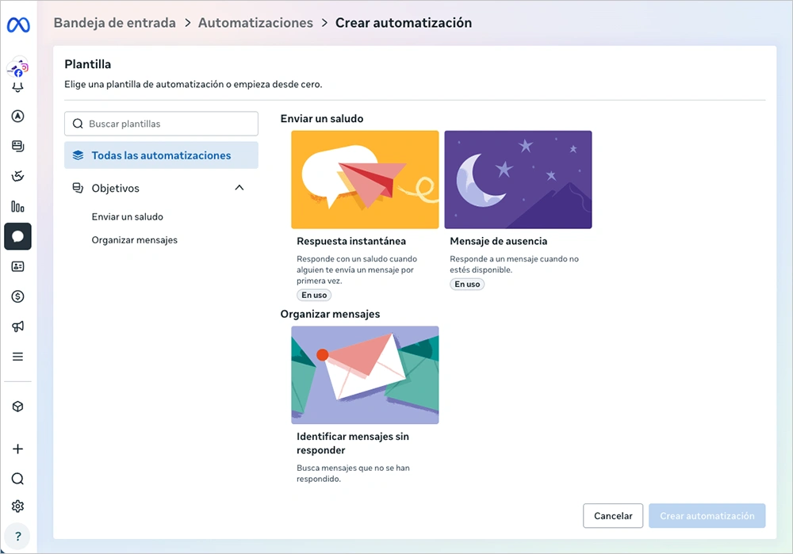Open the All tools hamburger icon
Viewport: 793px width, 554px height.
pyautogui.click(x=17, y=356)
